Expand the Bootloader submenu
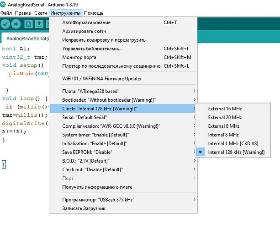 tap(123, 100)
